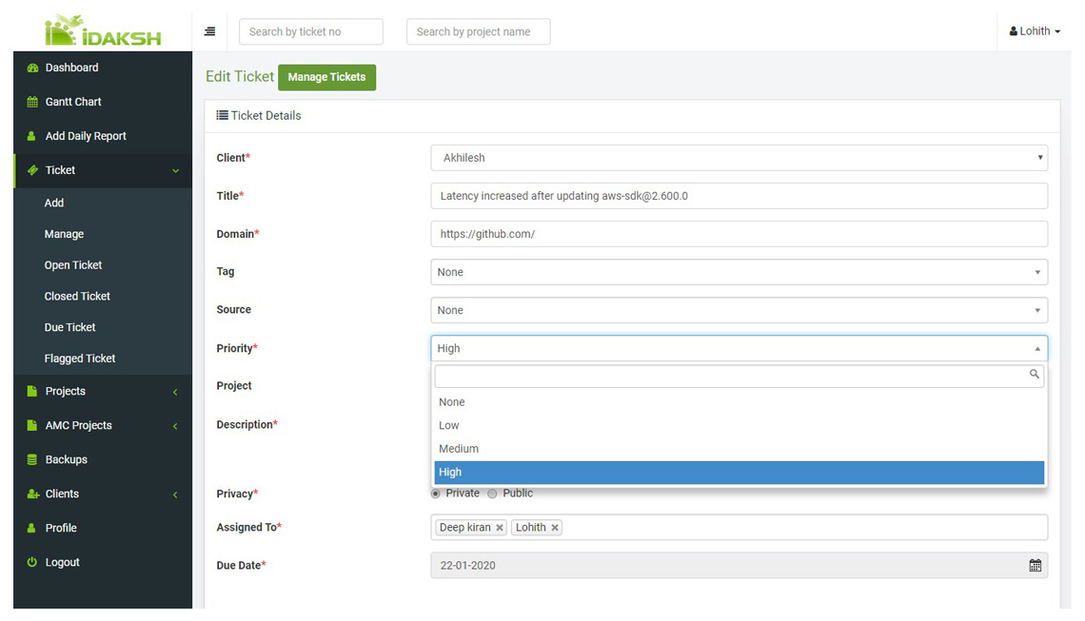Click the Add Daily Report person icon
The width and height of the screenshot is (1085, 621).
pos(31,136)
